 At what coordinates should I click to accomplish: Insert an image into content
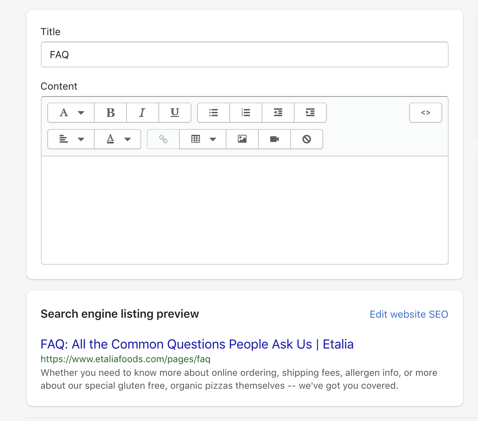click(242, 139)
